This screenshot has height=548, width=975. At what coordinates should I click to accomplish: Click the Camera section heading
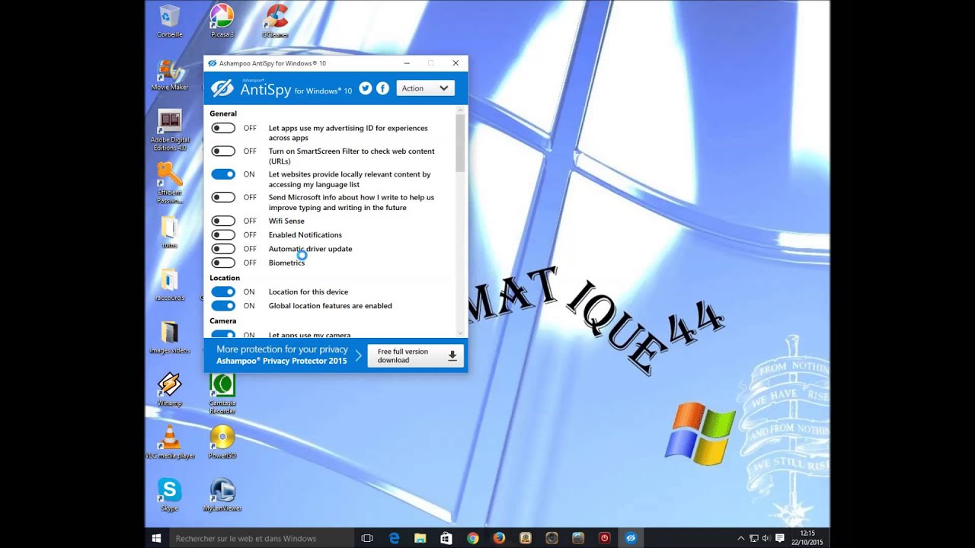(223, 320)
